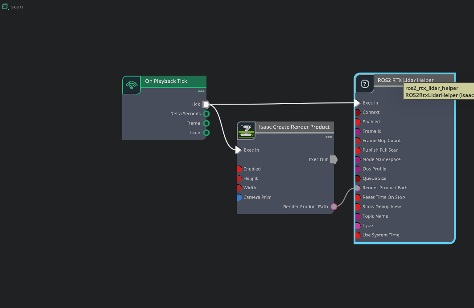Viewport: 474px width, 308px height.
Task: Expand the On Playback Tick node options dots
Action: 201,91
